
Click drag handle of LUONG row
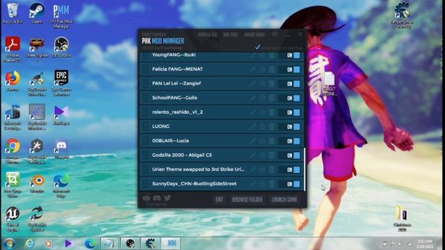coord(145,126)
